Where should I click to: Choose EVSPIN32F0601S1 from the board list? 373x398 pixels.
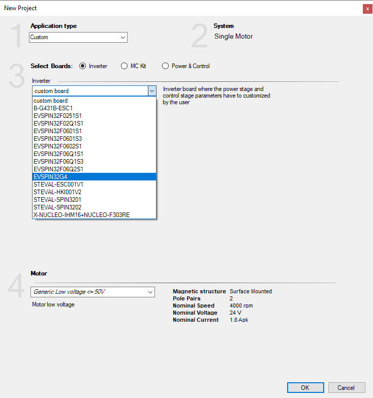tap(94, 131)
